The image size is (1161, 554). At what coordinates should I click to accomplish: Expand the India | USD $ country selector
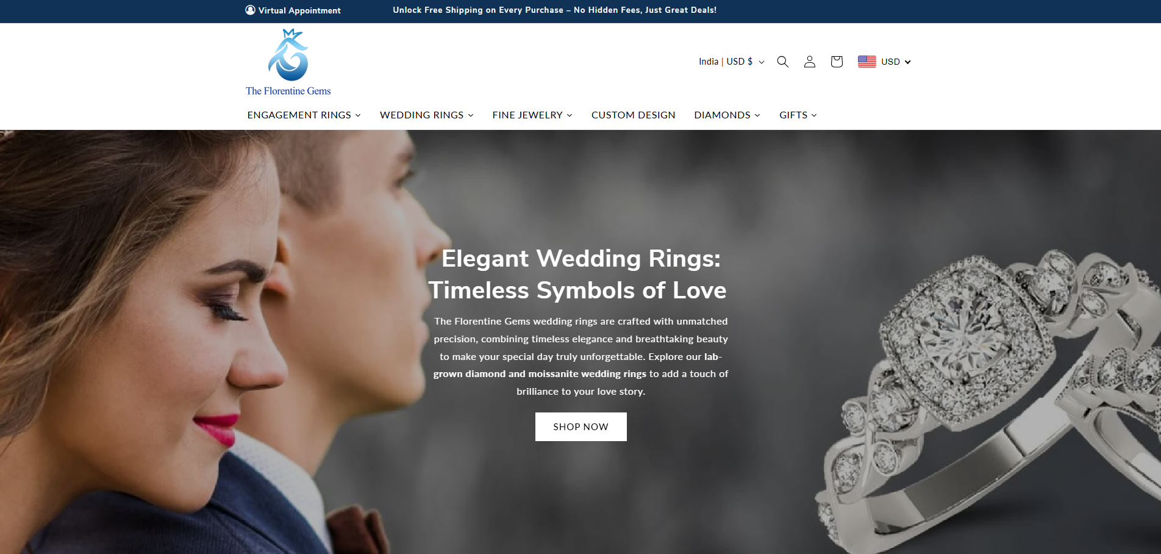tap(731, 62)
